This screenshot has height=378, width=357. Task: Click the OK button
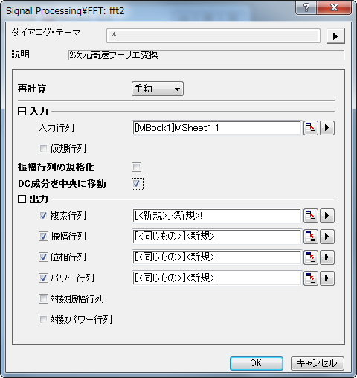pos(257,363)
